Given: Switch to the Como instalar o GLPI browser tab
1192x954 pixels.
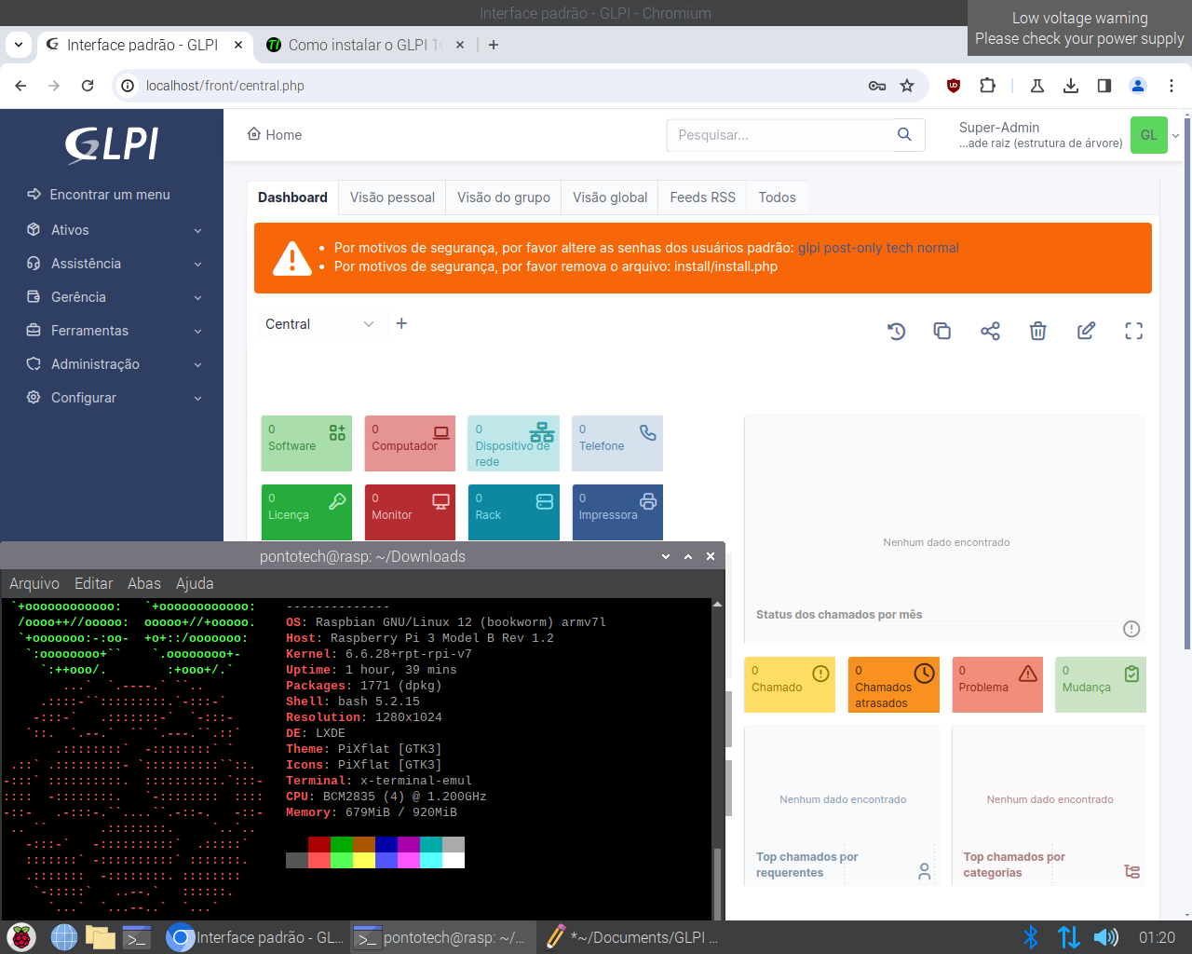Looking at the screenshot, I should 364,44.
